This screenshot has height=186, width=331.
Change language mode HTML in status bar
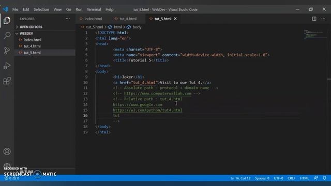pos(304,178)
